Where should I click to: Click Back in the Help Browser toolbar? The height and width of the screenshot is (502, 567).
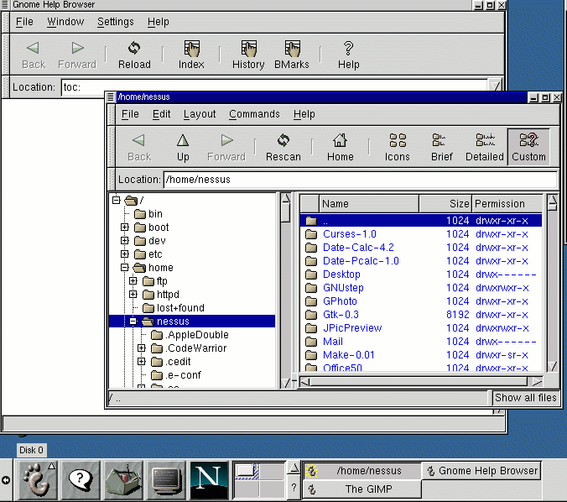(x=34, y=55)
